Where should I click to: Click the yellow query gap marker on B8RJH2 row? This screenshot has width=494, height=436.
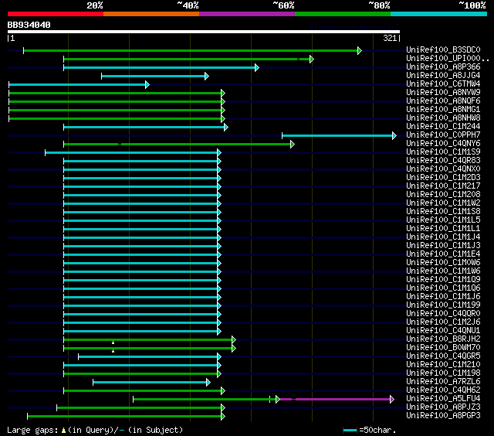113,342
